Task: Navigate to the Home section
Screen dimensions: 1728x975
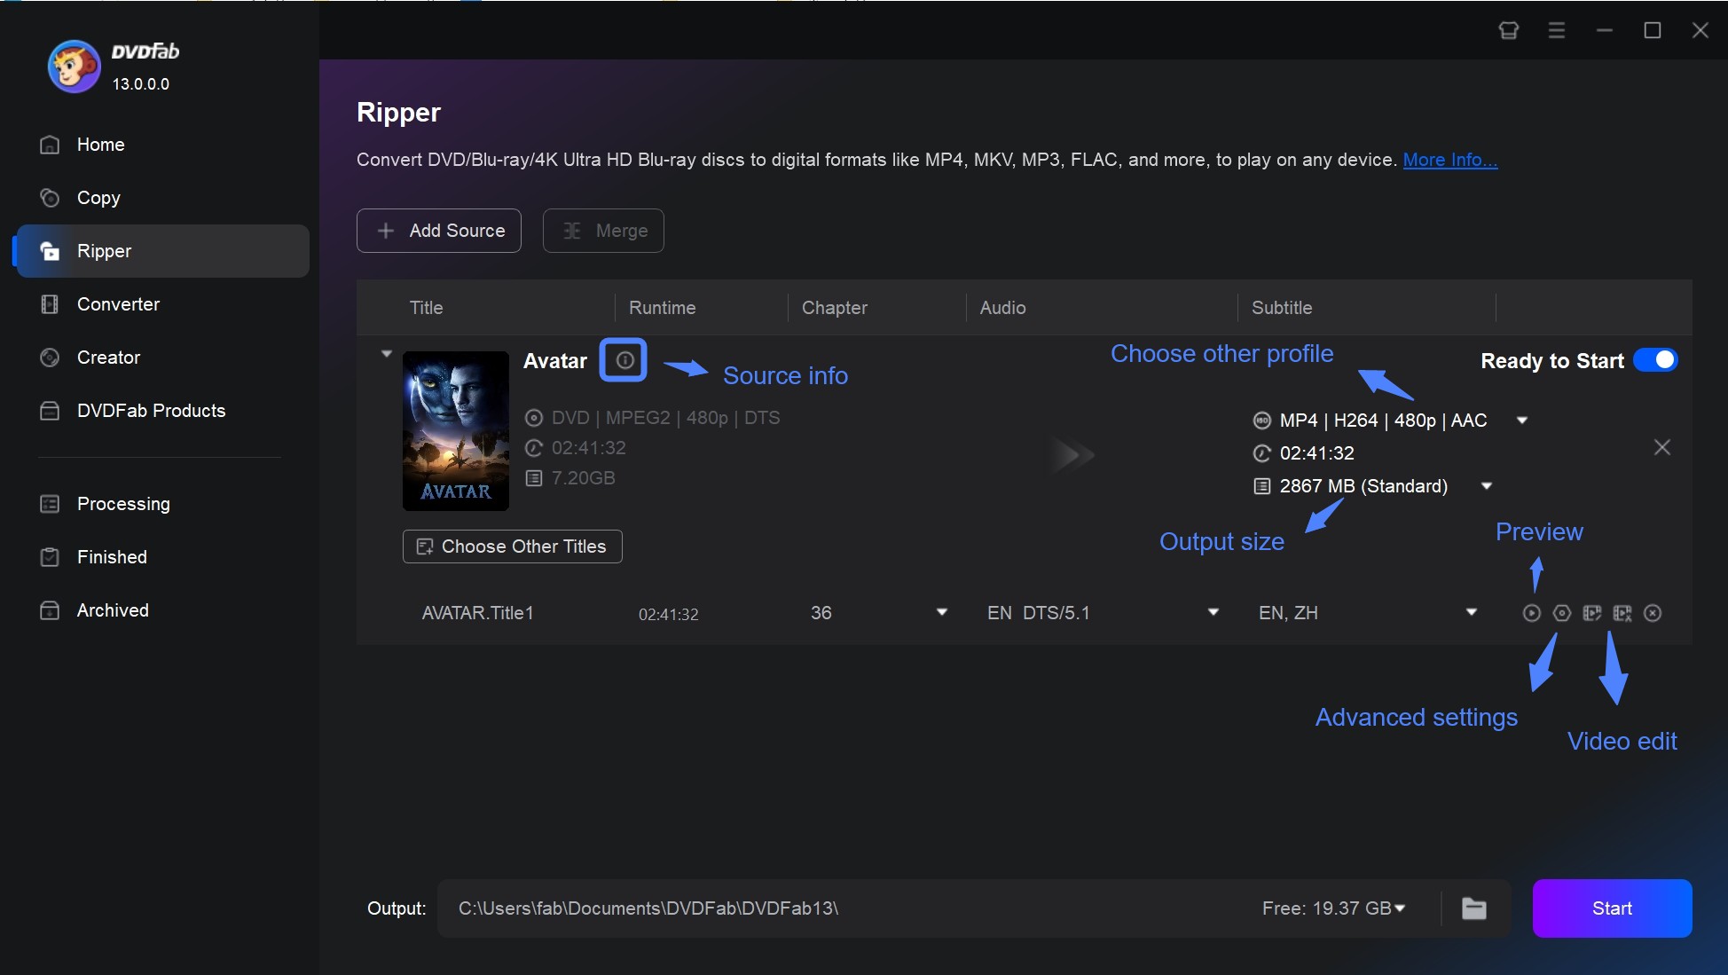Action: pyautogui.click(x=99, y=144)
